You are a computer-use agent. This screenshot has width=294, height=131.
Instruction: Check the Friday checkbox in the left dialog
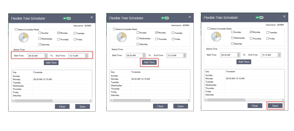pyautogui.click(x=75, y=39)
